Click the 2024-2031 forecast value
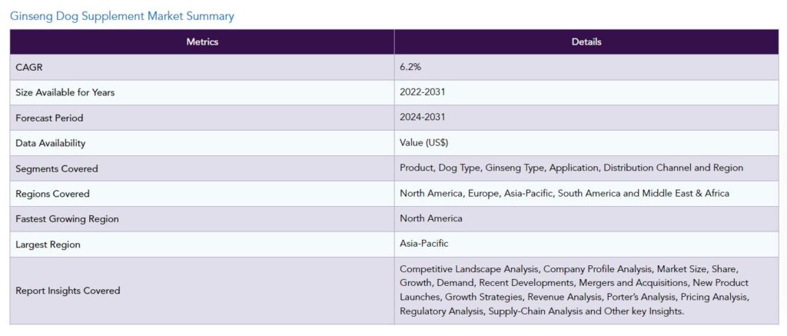787x336 pixels. 423,117
